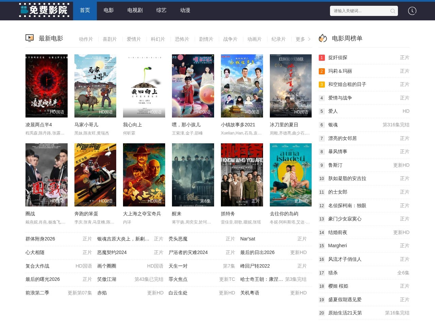Select the 动画片 genre link
This screenshot has height=326, width=435.
(x=255, y=39)
